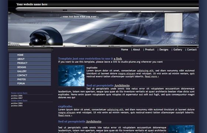This screenshot has height=133, width=207.
Task: Open 'Architecto' link next to the blue image
Action: 122,85
